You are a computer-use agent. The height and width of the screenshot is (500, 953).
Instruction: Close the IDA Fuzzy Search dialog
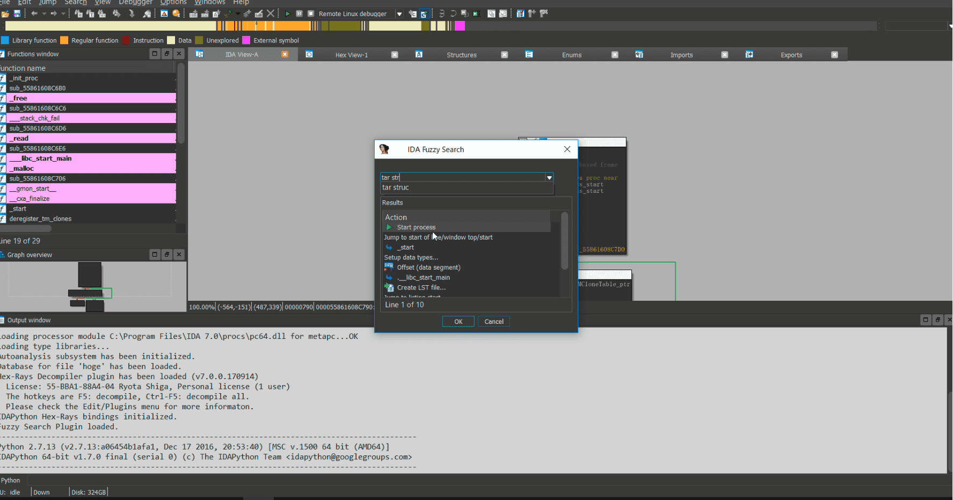point(567,149)
